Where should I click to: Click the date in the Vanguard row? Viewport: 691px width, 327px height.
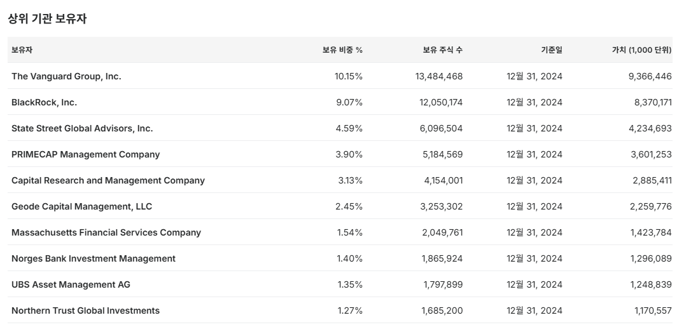point(534,76)
